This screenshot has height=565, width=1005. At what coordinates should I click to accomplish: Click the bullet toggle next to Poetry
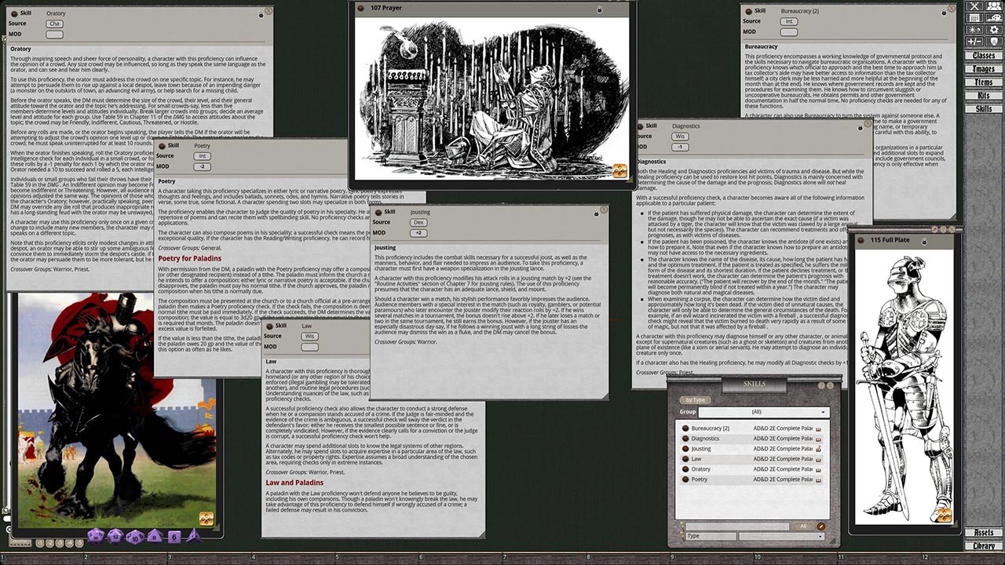click(x=685, y=479)
